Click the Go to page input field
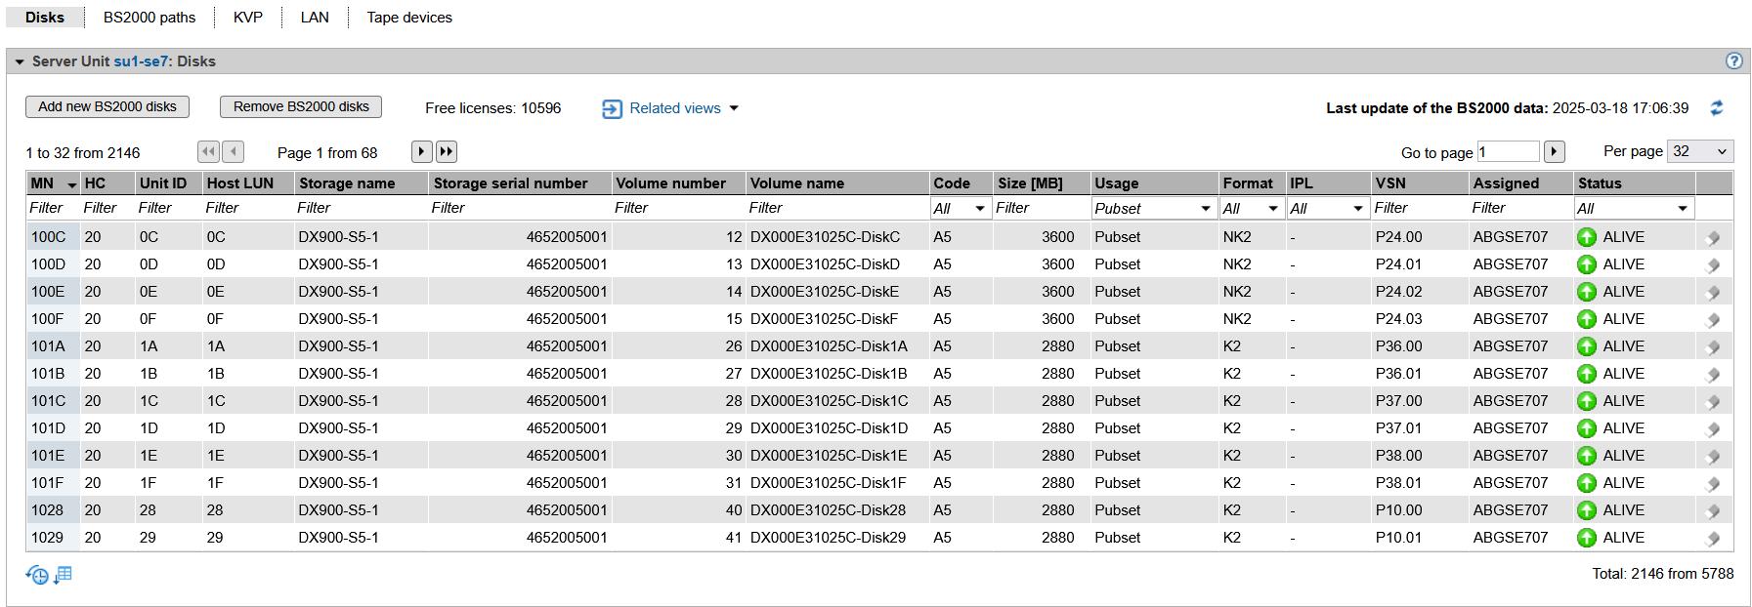Viewport: 1752px width, 607px height. coord(1508,151)
